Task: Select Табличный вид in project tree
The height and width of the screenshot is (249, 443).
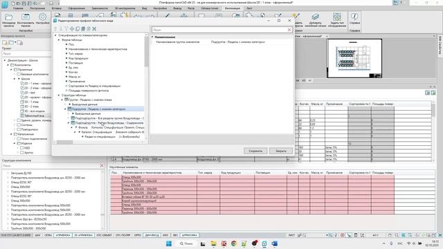Action: (x=34, y=116)
